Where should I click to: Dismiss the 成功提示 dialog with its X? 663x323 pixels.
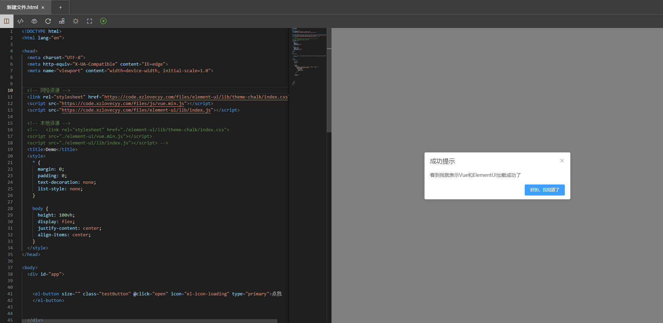pos(561,161)
